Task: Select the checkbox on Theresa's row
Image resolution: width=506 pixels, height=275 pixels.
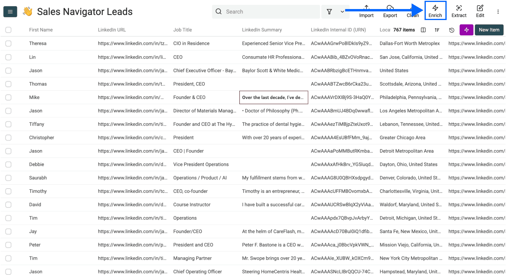Action: click(8, 43)
